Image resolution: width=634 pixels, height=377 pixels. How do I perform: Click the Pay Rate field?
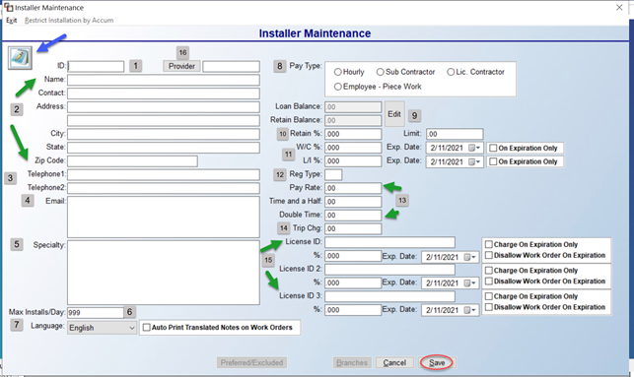point(353,188)
